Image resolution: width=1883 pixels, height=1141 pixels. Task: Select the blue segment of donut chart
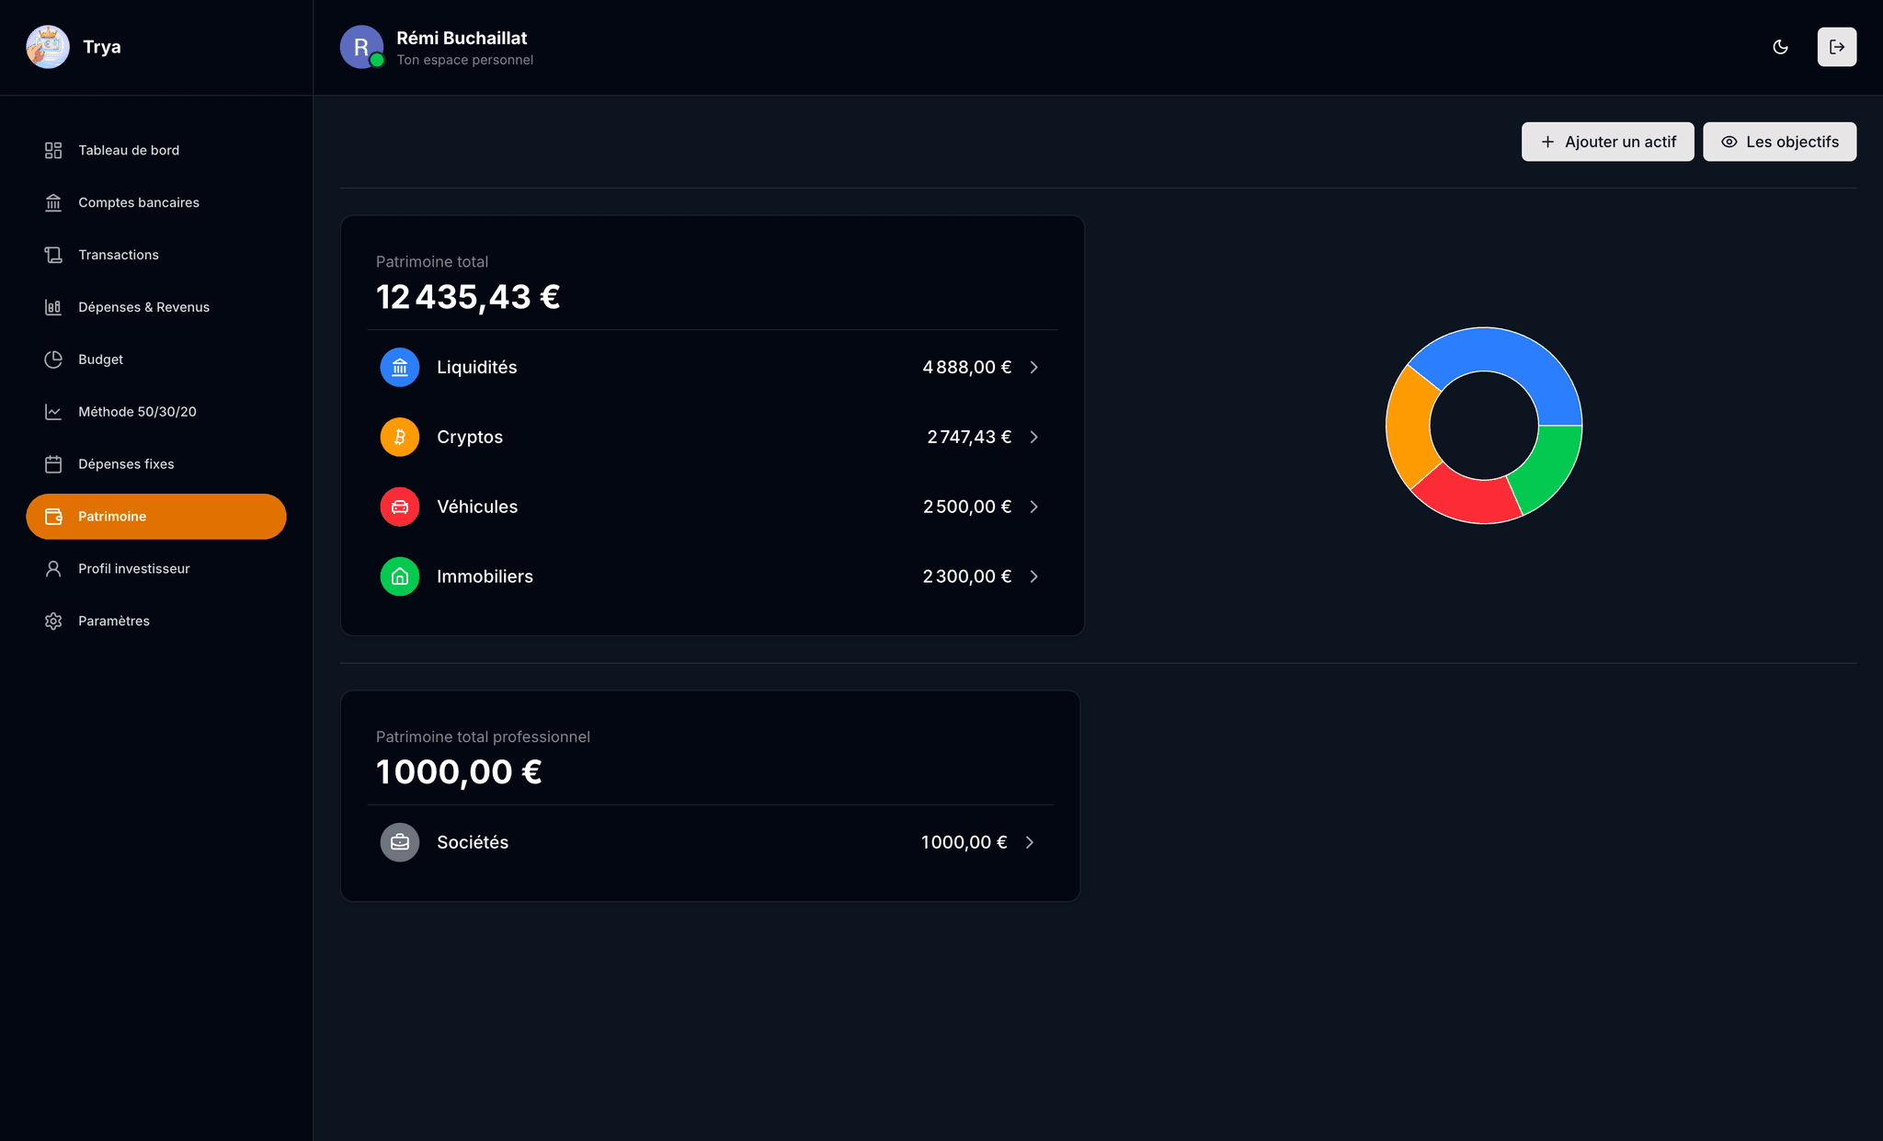pyautogui.click(x=1517, y=363)
